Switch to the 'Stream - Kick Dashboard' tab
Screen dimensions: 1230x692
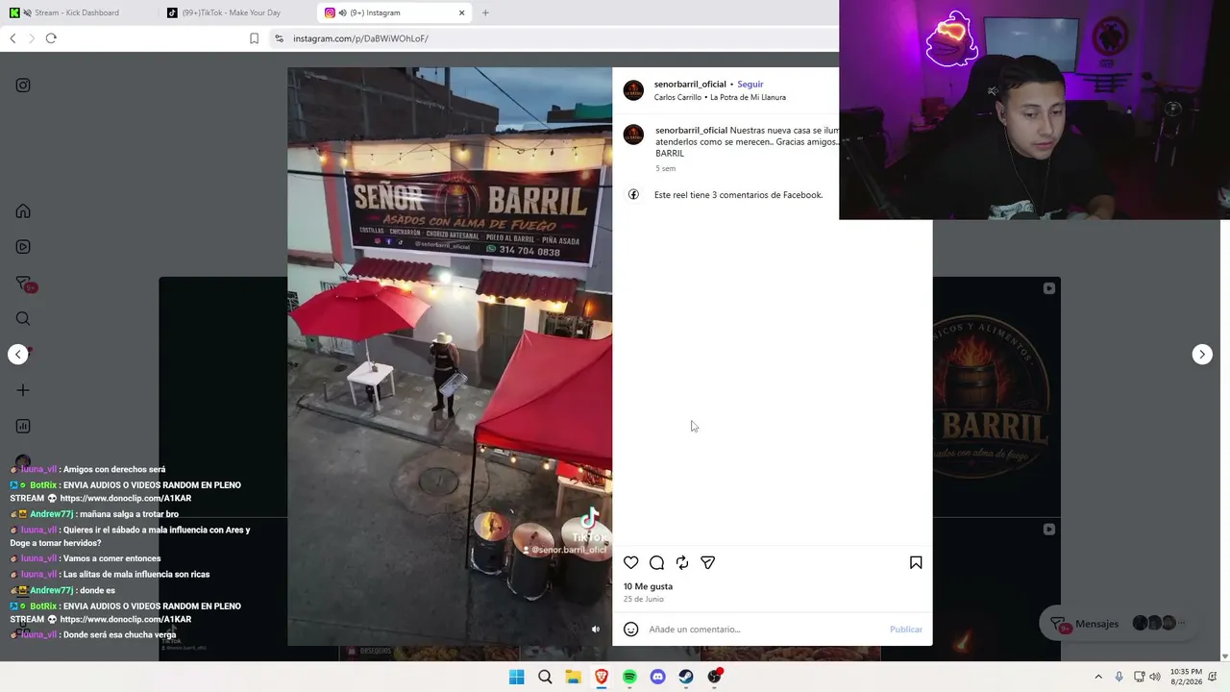[79, 12]
